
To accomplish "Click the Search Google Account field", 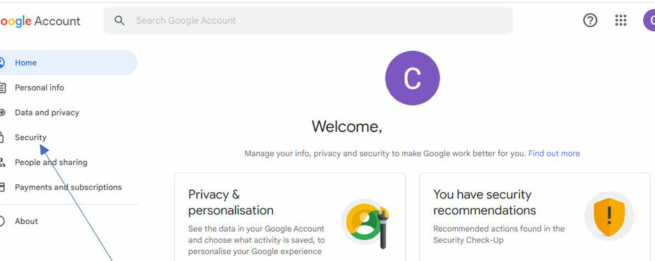I will pyautogui.click(x=308, y=20).
